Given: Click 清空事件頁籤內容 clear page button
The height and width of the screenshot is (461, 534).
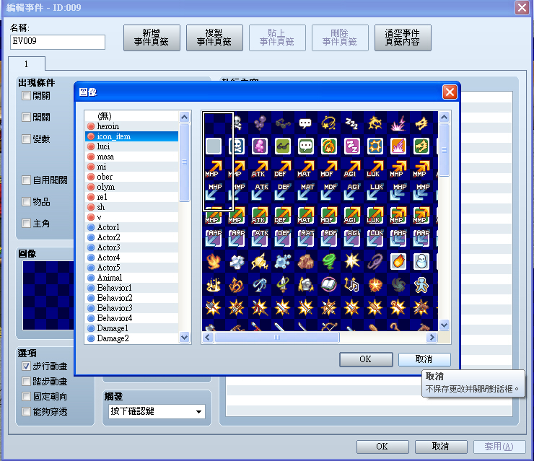Looking at the screenshot, I should (x=403, y=38).
